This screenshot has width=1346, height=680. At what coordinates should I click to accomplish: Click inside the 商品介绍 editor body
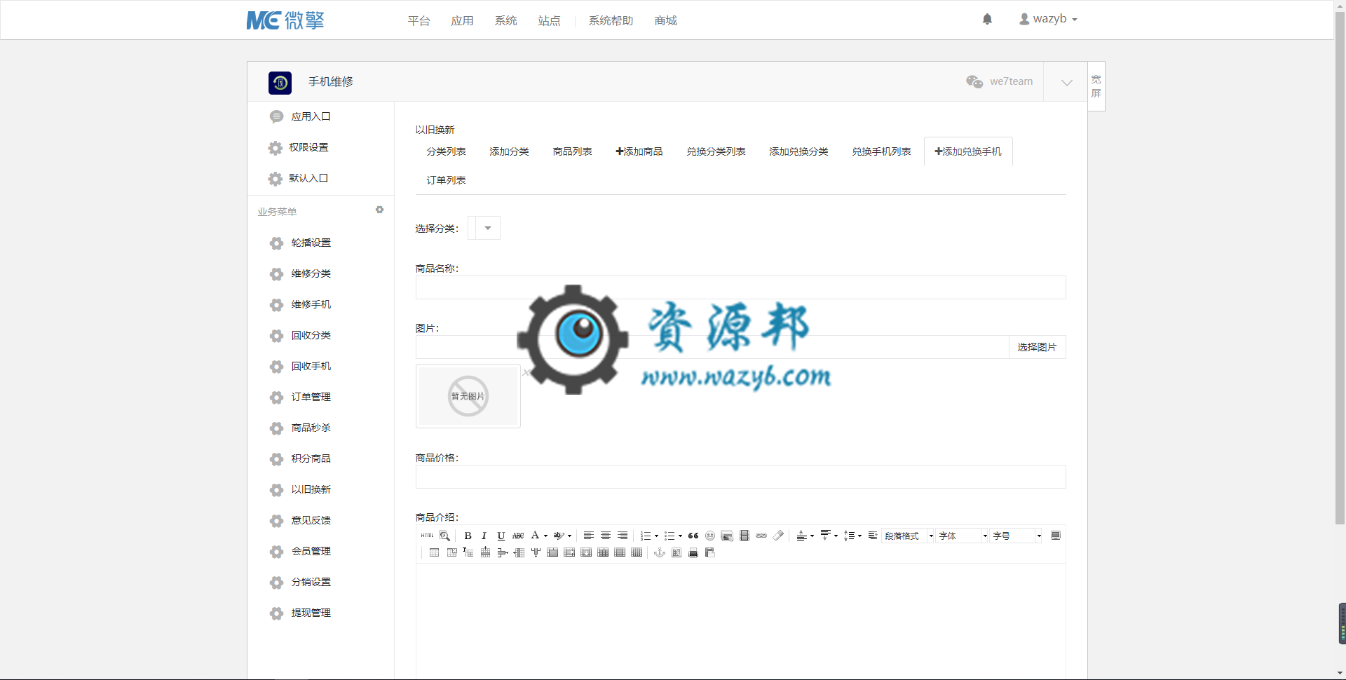(740, 620)
